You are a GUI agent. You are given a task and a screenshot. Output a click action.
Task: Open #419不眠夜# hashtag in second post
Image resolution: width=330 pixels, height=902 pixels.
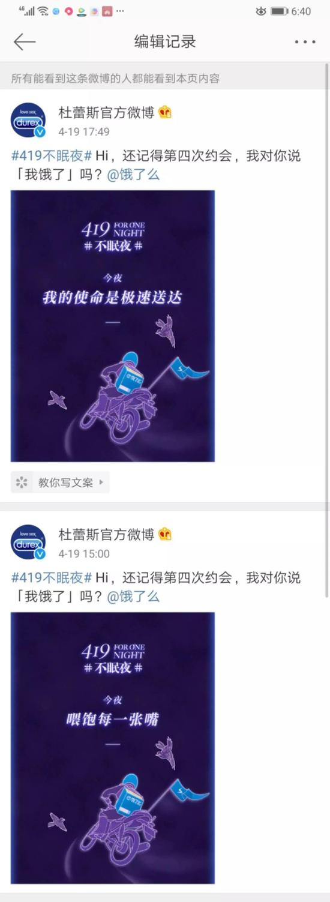click(x=52, y=578)
